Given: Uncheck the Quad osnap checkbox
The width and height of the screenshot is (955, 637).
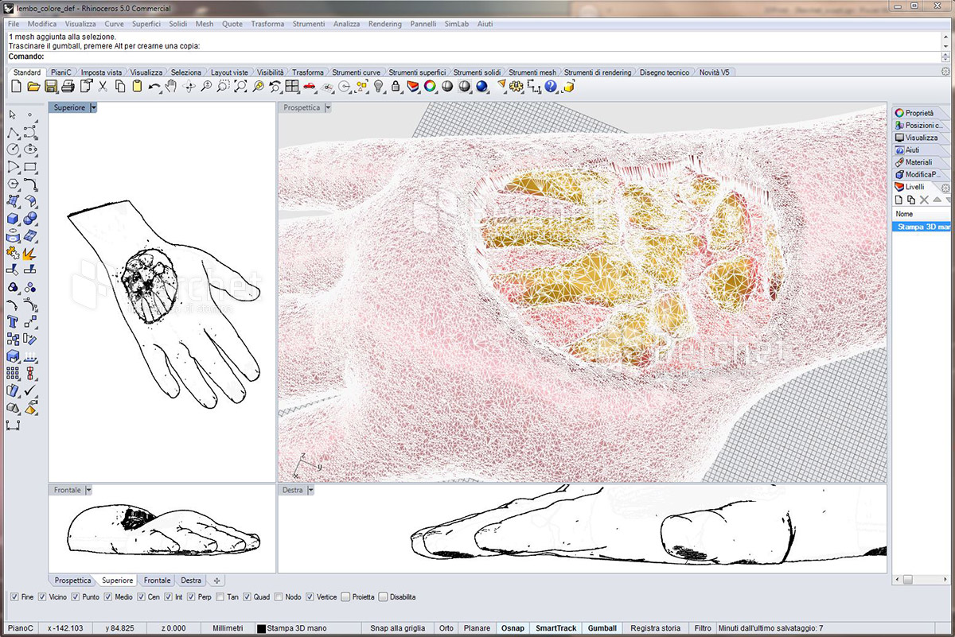Looking at the screenshot, I should 248,596.
